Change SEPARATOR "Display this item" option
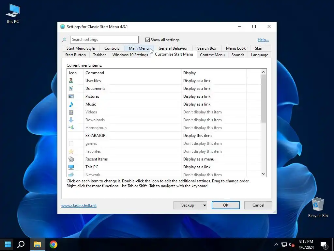Viewport: 334px width, 251px height. 197,136
